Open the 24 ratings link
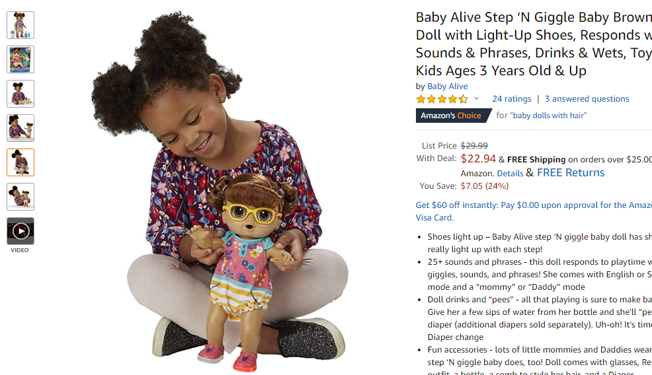This screenshot has width=652, height=375. click(x=511, y=99)
